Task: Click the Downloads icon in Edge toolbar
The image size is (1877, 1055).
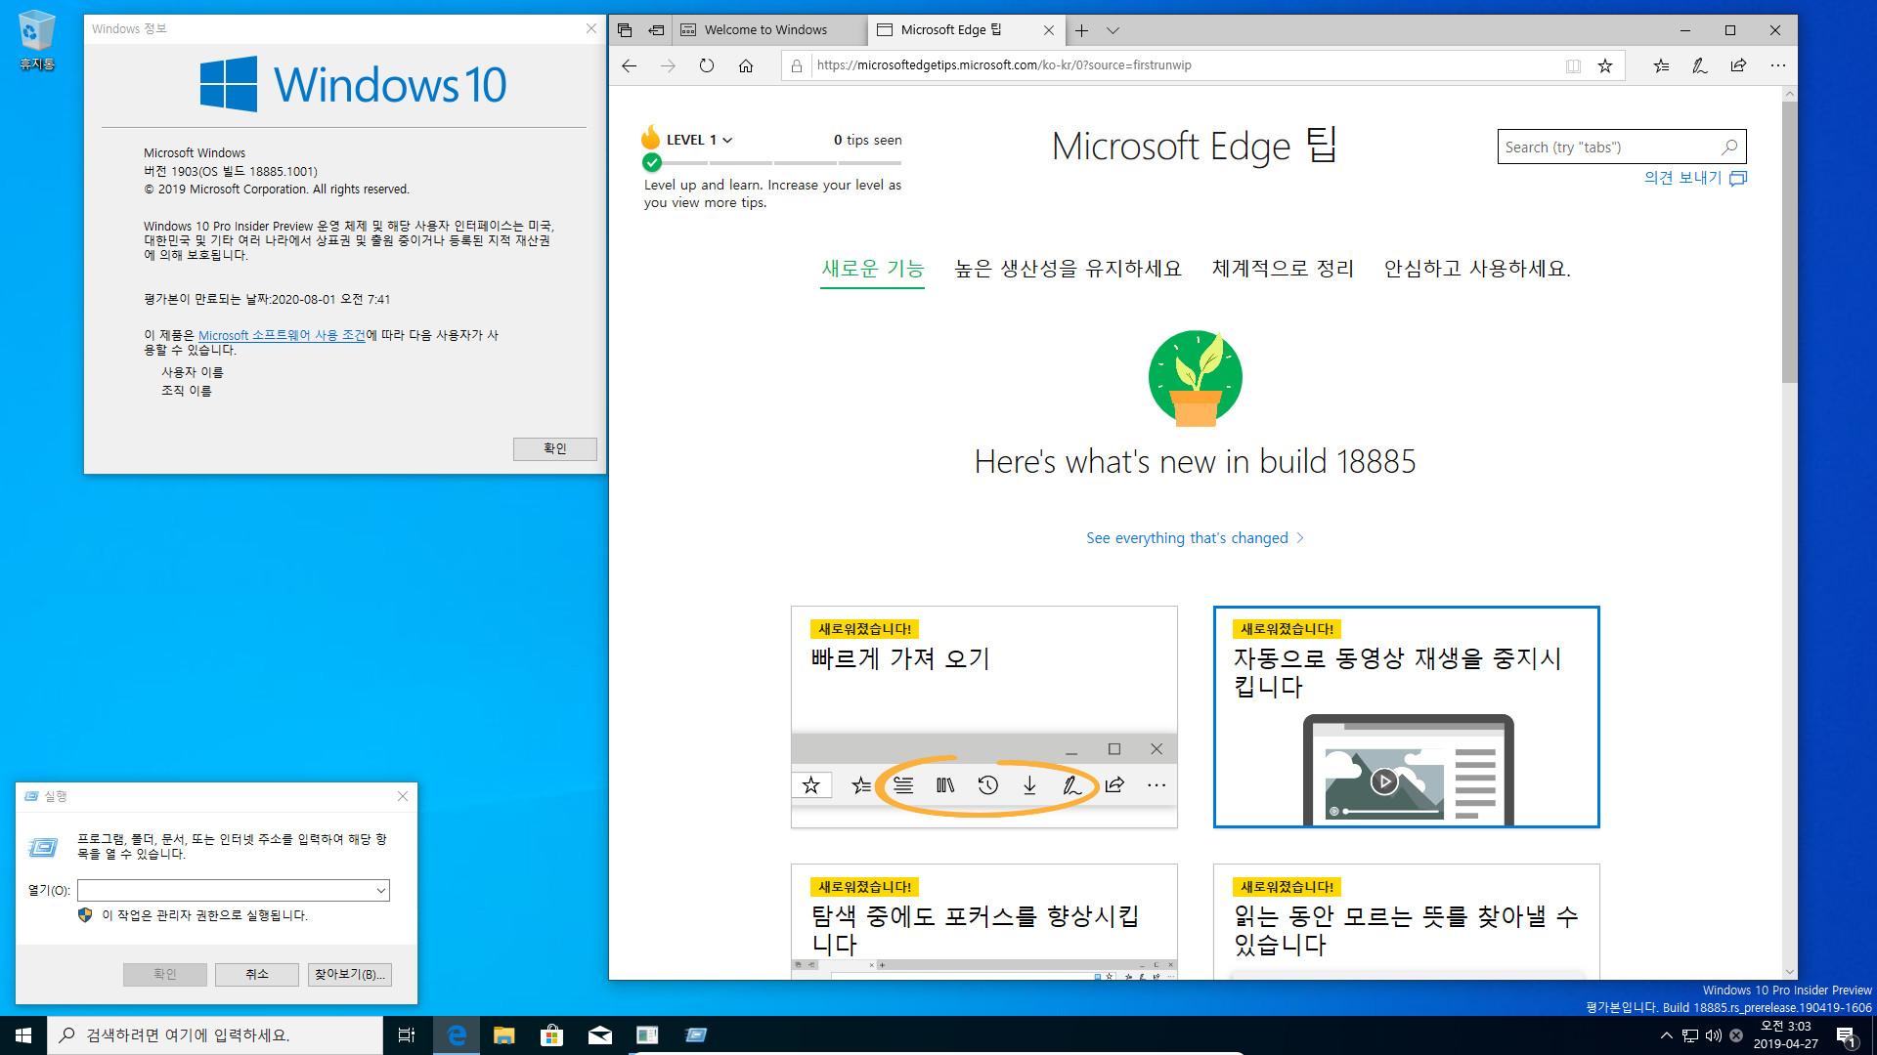Action: (x=1030, y=784)
